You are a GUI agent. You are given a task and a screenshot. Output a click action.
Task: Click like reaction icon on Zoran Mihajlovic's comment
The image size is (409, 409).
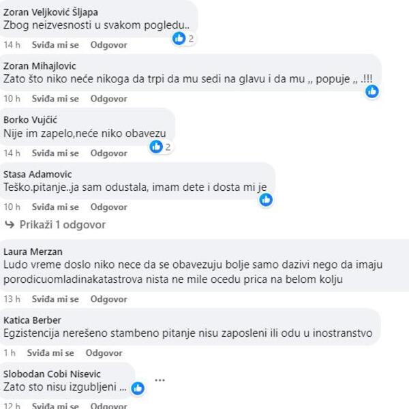tap(372, 91)
